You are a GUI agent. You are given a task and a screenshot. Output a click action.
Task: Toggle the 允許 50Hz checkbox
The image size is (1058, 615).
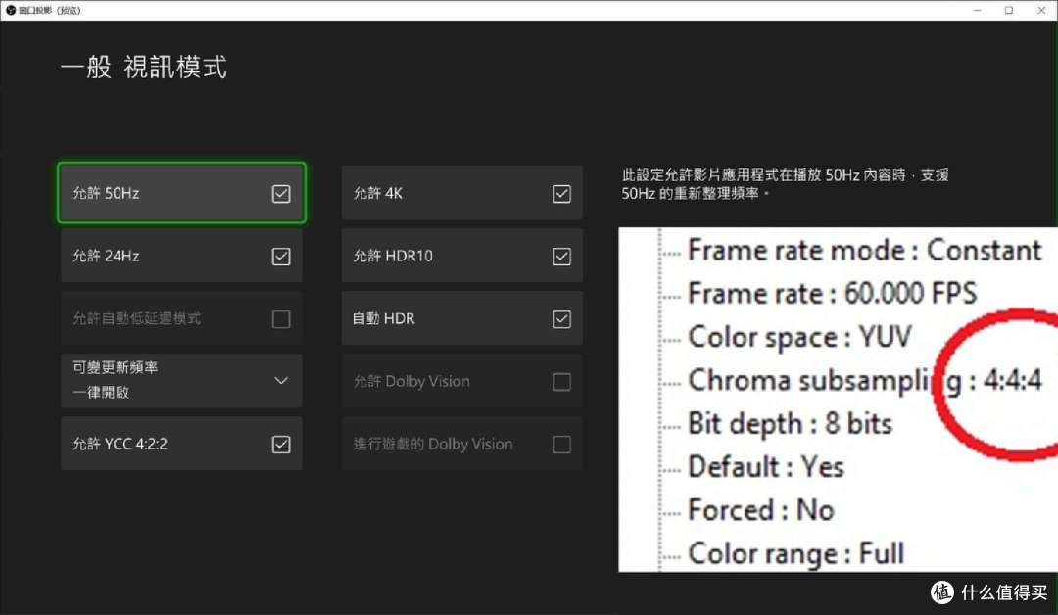coord(281,194)
